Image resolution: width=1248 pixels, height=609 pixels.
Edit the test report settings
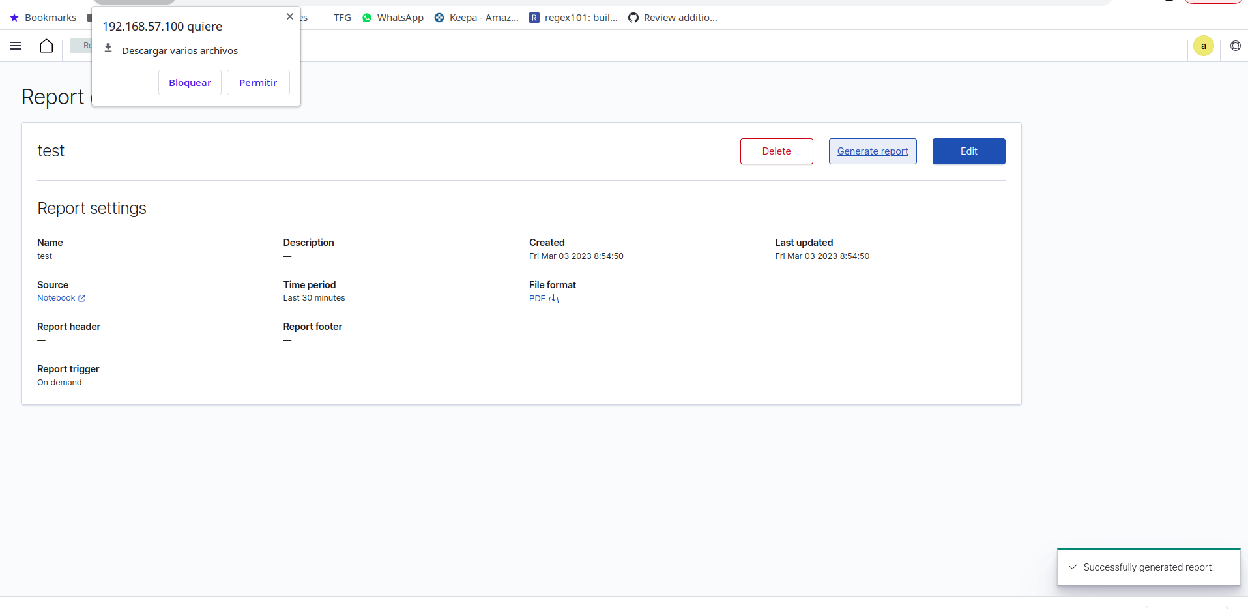968,151
